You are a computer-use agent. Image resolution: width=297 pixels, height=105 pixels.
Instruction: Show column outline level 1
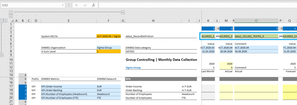pos(11,12)
